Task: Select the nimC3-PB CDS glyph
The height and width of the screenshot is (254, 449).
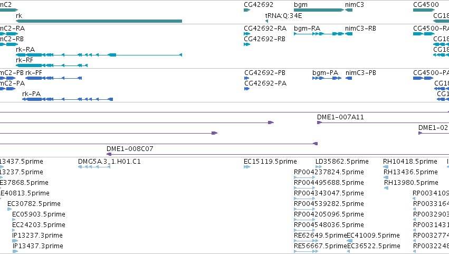Action: click(349, 78)
